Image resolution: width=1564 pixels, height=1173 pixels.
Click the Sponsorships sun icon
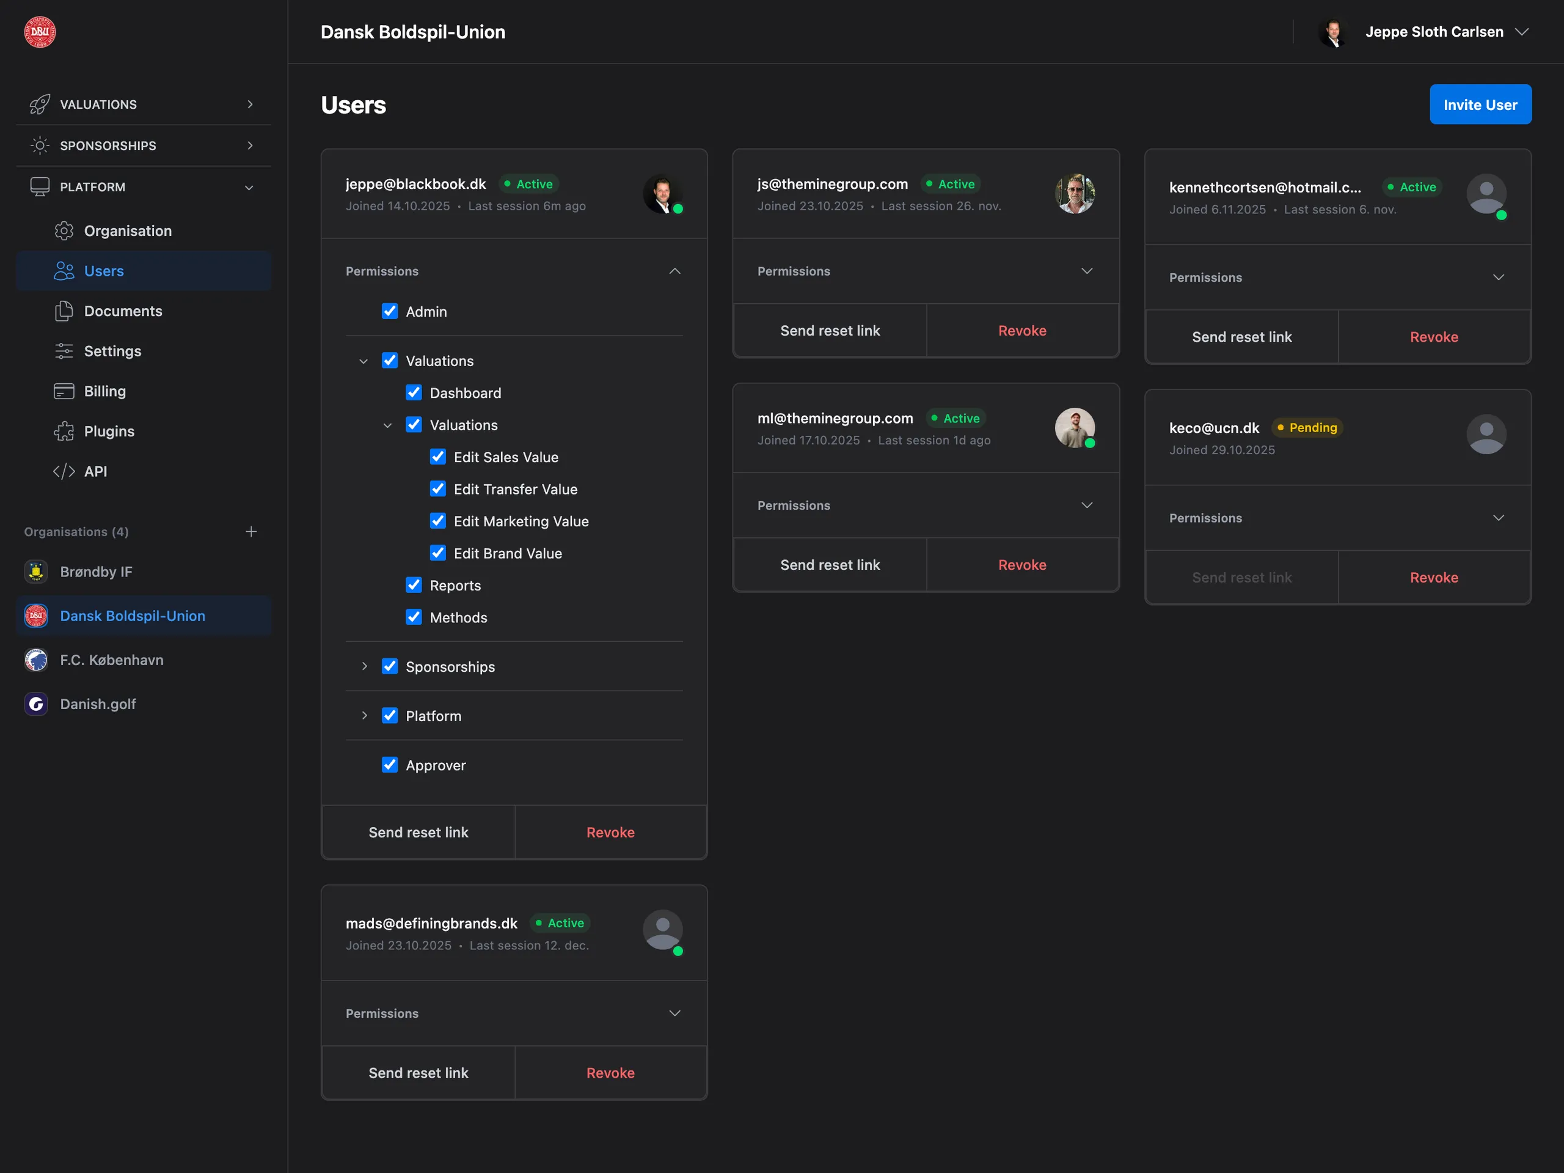[40, 145]
